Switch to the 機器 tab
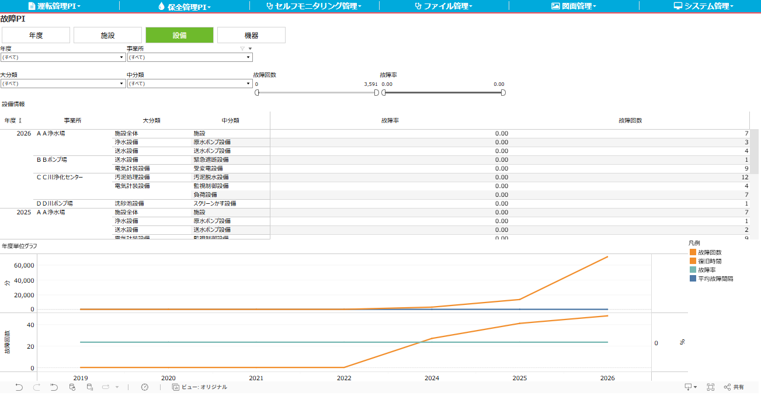 pos(252,35)
